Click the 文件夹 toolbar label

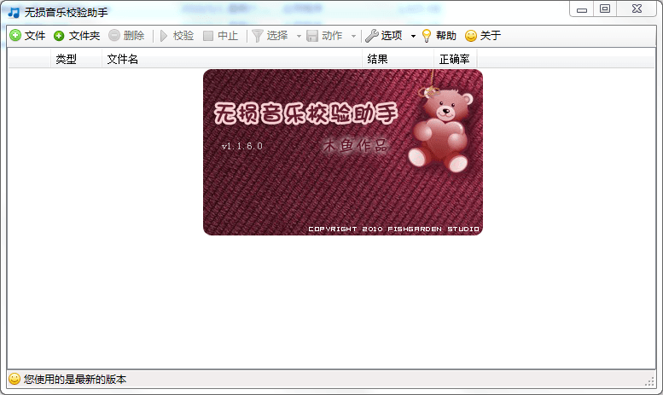[84, 36]
